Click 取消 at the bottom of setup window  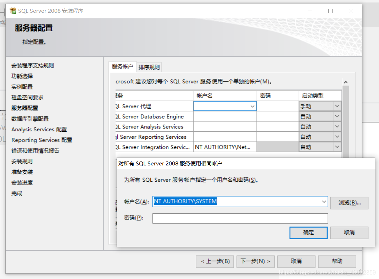[x=296, y=261]
